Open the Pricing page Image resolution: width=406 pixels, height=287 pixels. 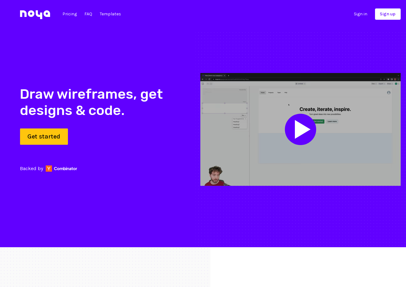[x=70, y=14]
